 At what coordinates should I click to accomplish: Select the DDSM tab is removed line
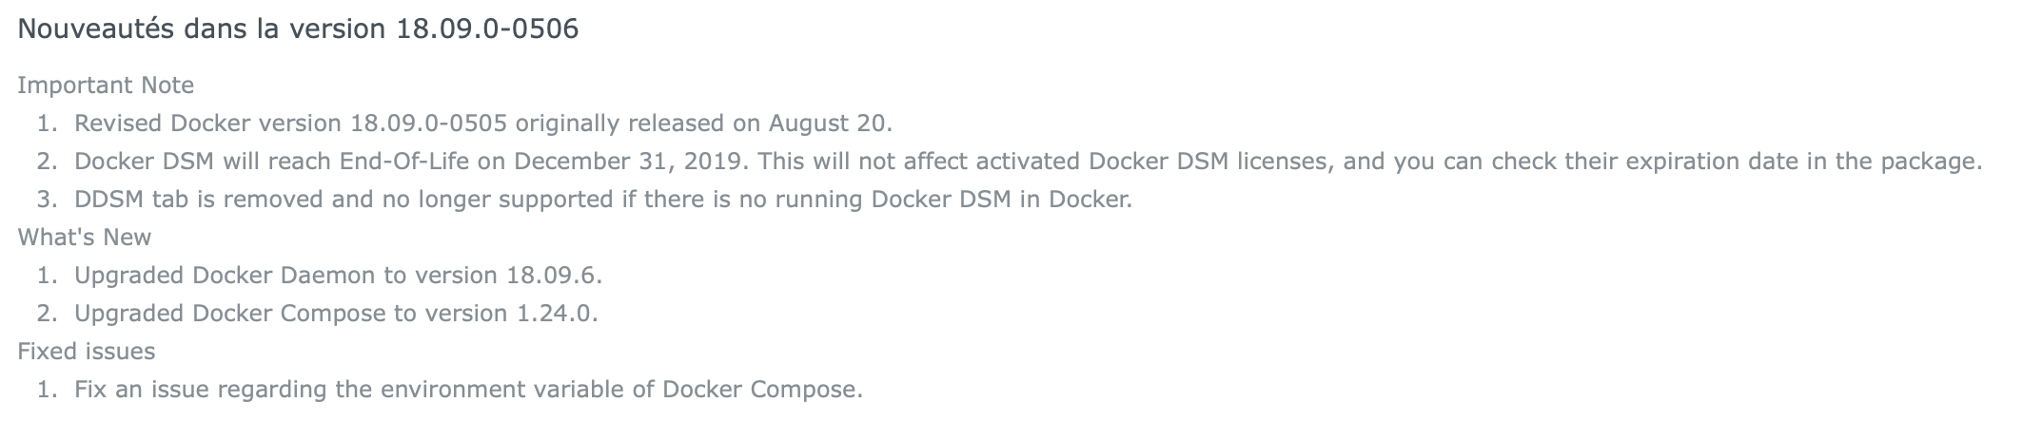coord(603,200)
